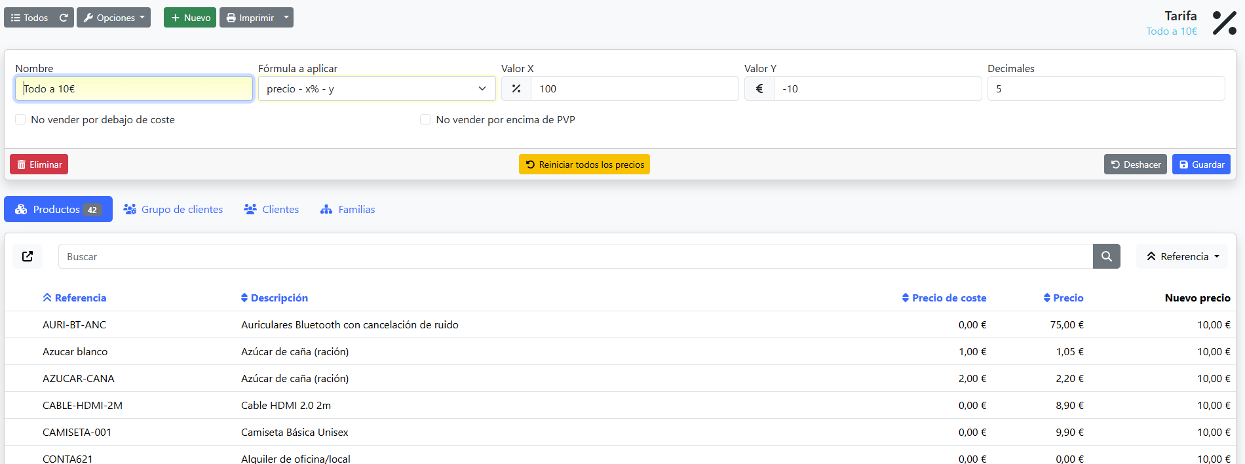Viewport: 1245px width, 464px height.
Task: Click Cable HDMI 2.0 2m description
Action: (x=286, y=405)
